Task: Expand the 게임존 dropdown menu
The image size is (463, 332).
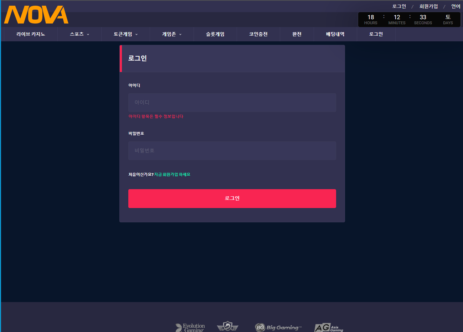Action: point(172,34)
